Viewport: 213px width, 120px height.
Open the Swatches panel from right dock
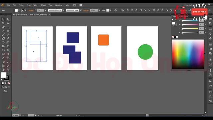point(210,29)
